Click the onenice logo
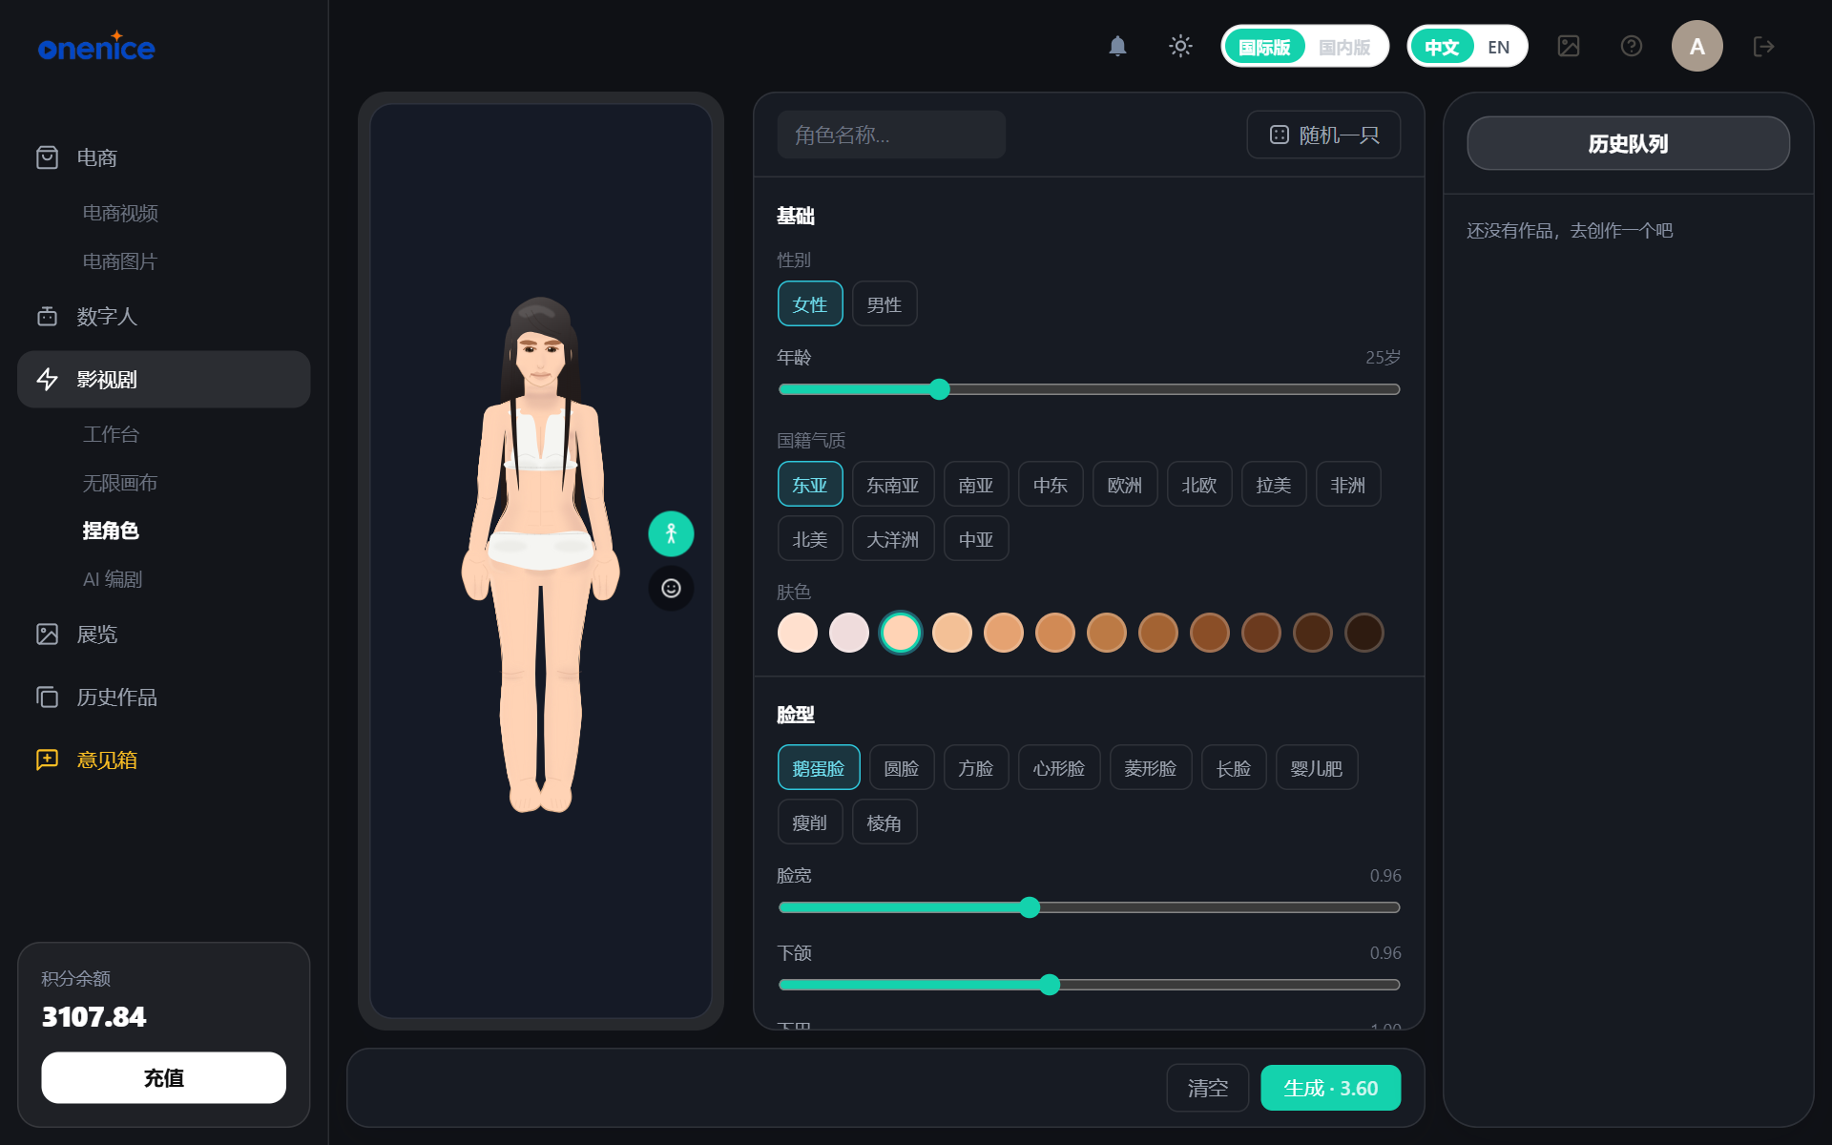Screen dimensions: 1832x1145 [x=96, y=47]
